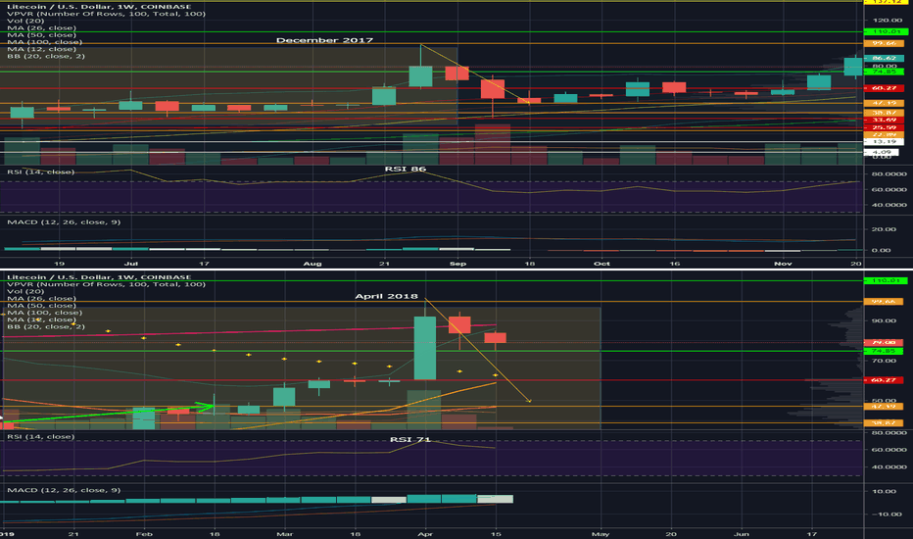Click red 60.27 label in April 2018 chart

(884, 380)
